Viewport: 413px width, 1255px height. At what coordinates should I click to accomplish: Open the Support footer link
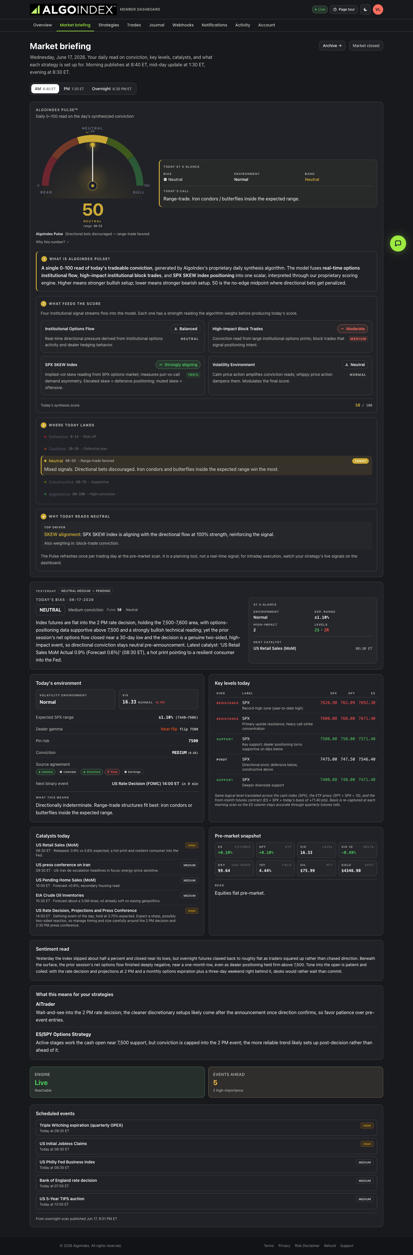(347, 1246)
